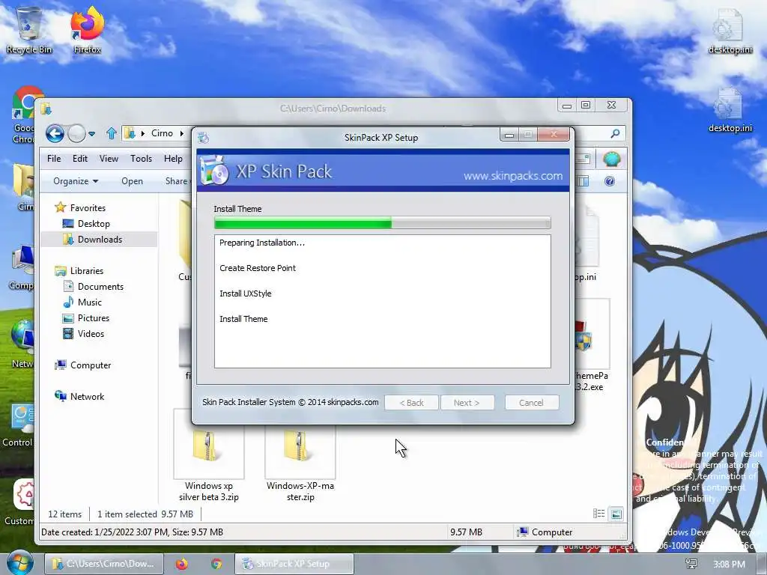Open the Edit menu
Image resolution: width=767 pixels, height=575 pixels.
tap(79, 159)
